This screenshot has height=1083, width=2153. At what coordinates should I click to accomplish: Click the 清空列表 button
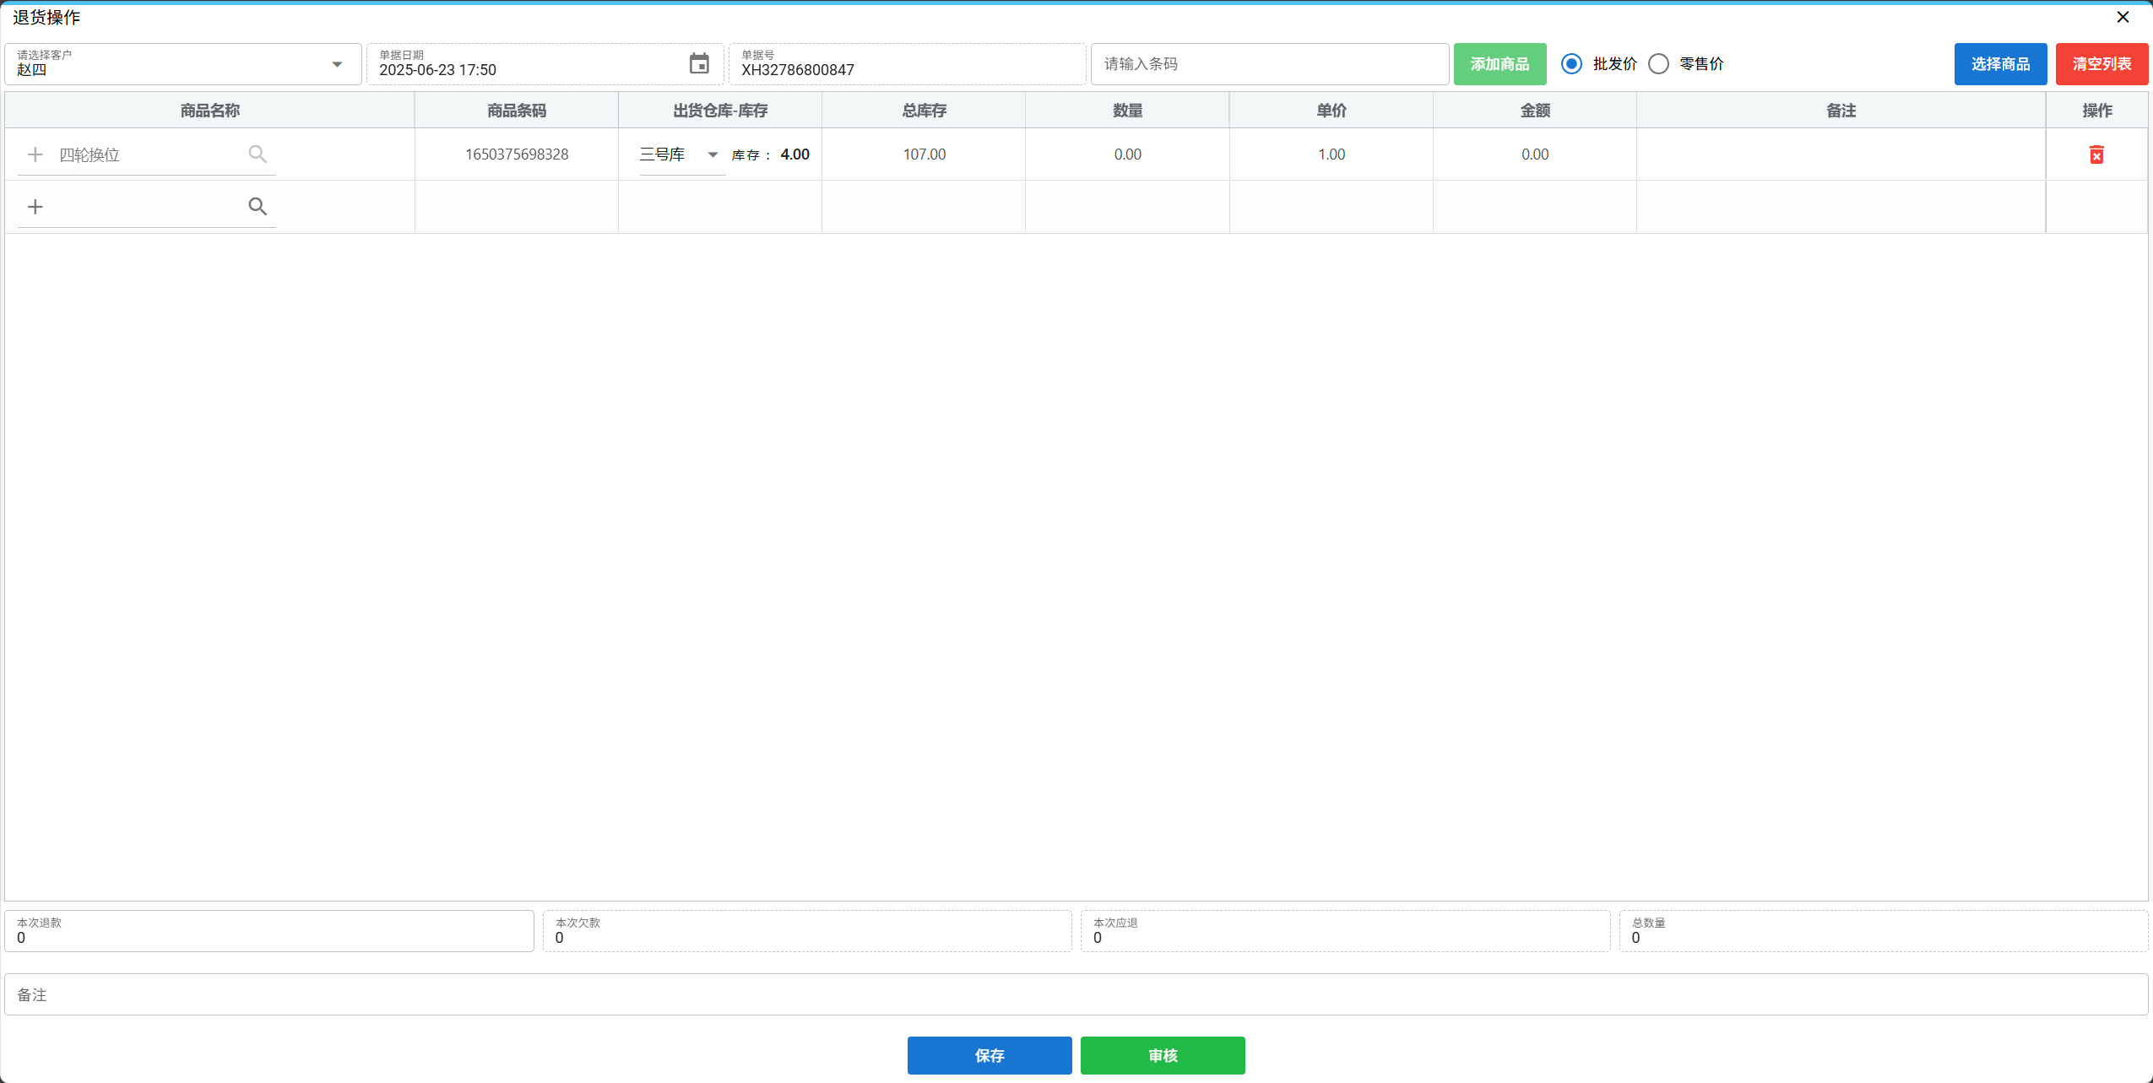2101,64
